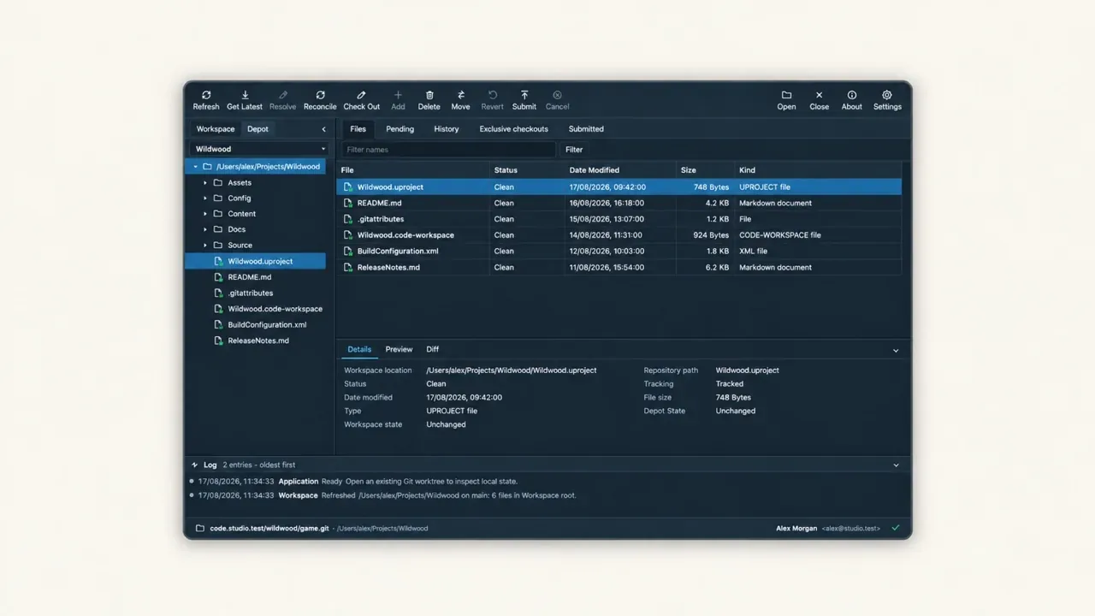Select README.md in the sidebar tree

(255, 277)
